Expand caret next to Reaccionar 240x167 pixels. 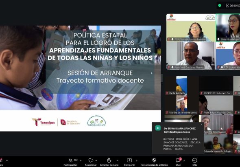pyautogui.click(x=96, y=160)
